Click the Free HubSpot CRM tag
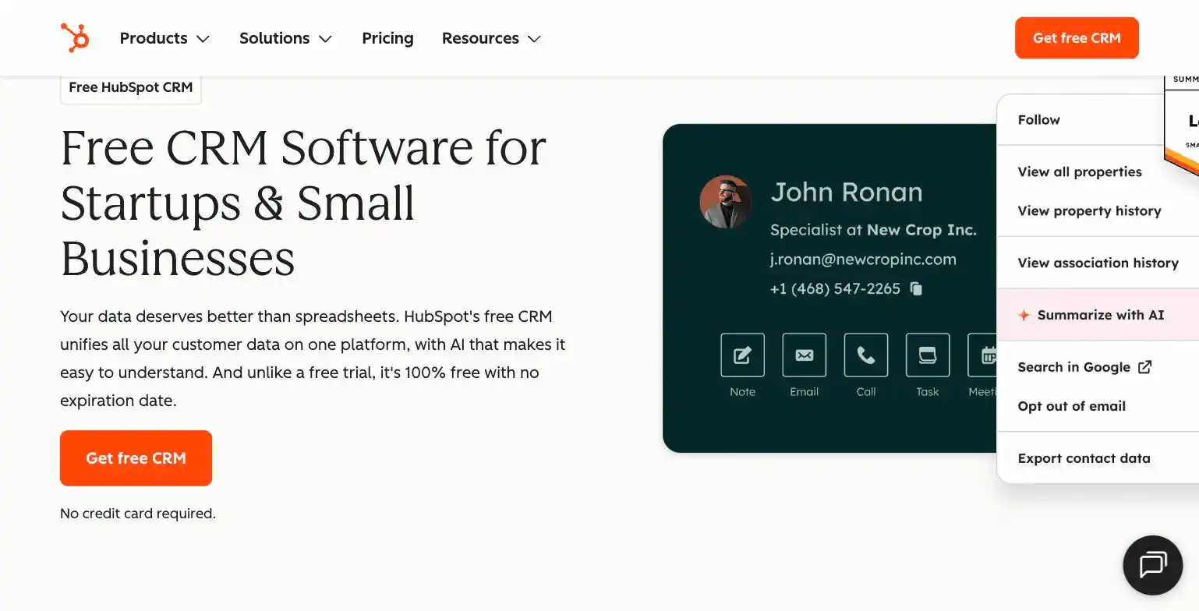 [131, 87]
